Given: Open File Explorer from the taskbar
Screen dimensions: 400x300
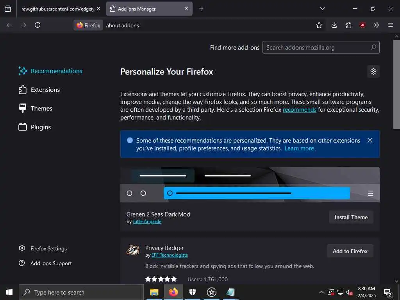Looking at the screenshot, I should pyautogui.click(x=154, y=292).
